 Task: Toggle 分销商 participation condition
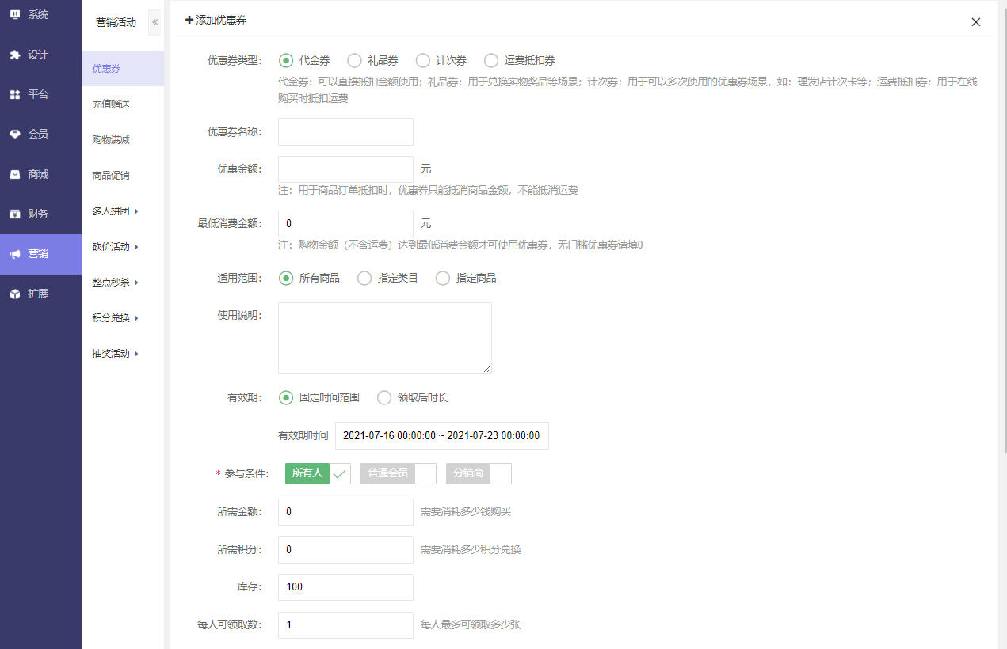(x=479, y=473)
